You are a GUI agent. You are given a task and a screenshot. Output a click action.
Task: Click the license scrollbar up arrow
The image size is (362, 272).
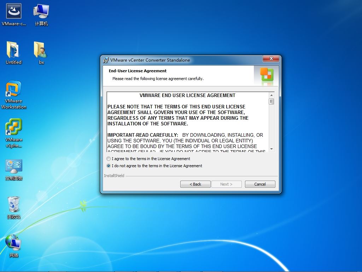pos(271,95)
